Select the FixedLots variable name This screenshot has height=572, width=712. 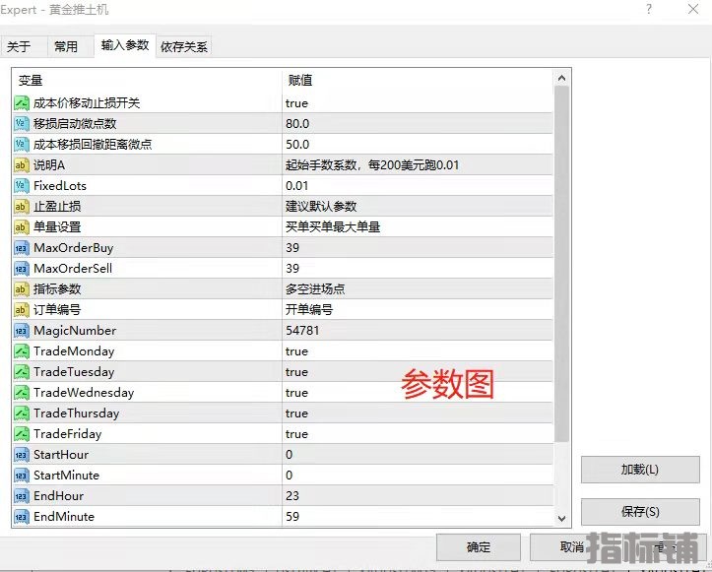click(60, 186)
